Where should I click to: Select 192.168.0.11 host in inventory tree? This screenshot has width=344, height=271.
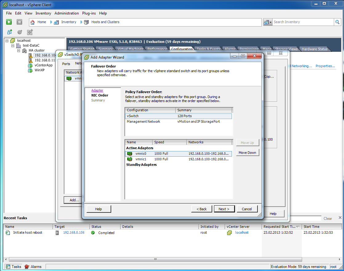45,60
